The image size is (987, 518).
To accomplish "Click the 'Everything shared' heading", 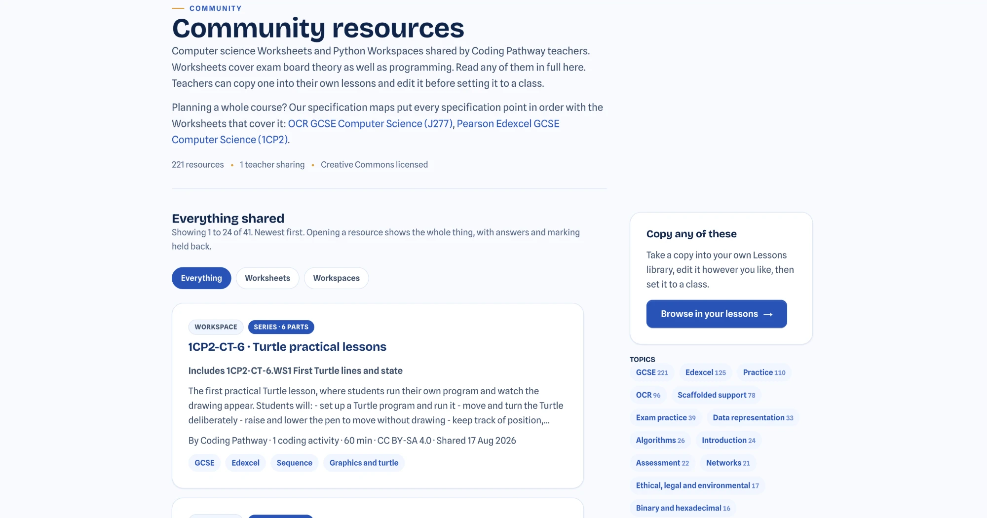I will tap(228, 219).
